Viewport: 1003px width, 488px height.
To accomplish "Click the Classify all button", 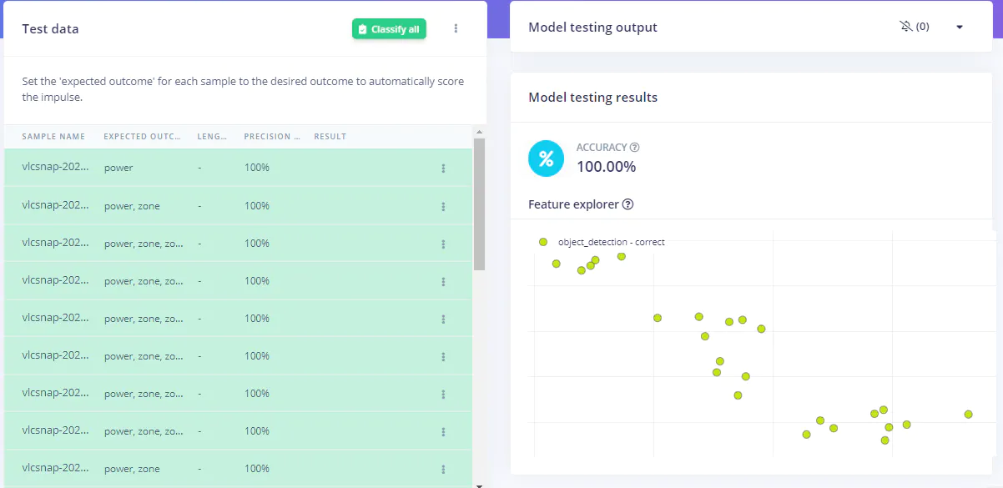I will [x=389, y=29].
